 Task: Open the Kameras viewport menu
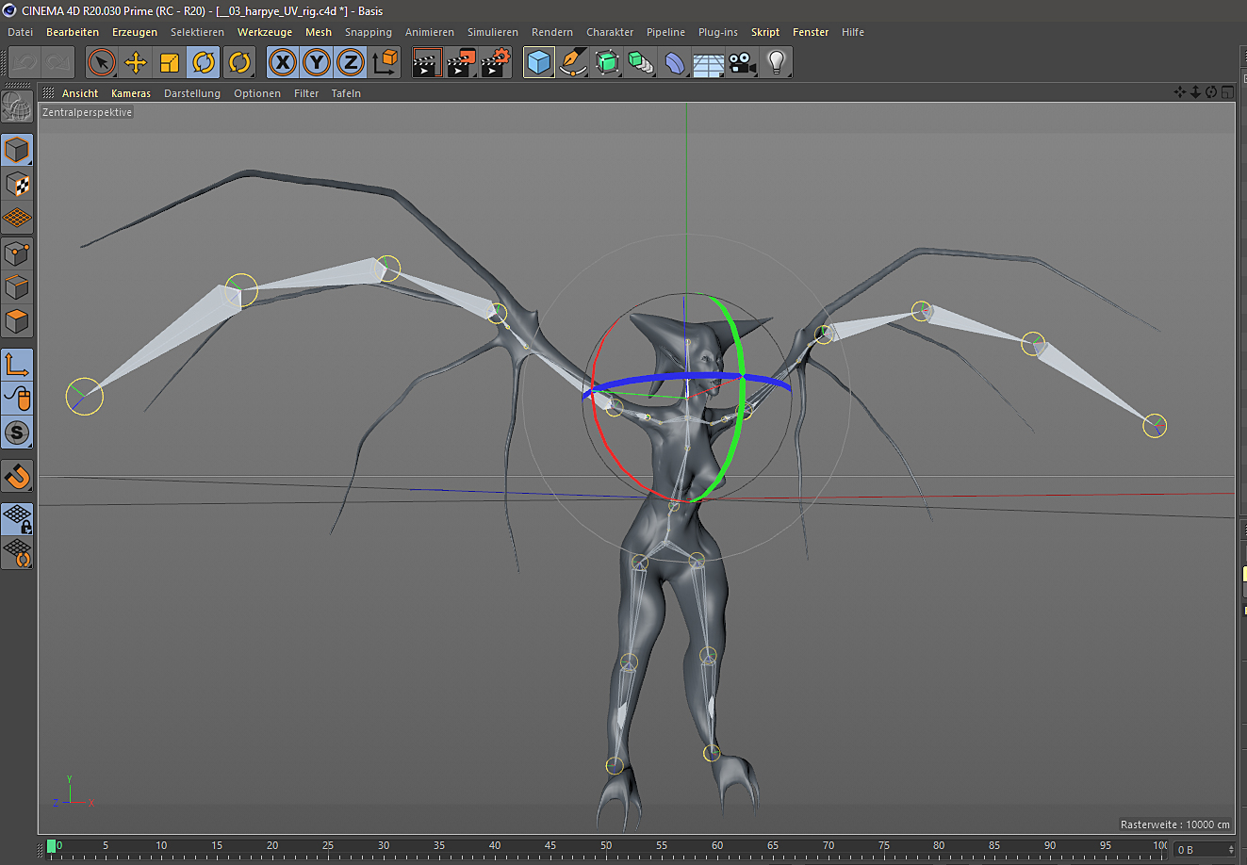click(130, 93)
